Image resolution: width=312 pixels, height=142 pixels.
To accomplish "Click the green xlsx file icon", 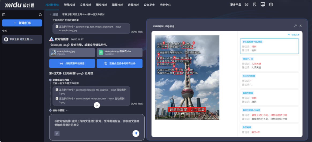I will tap(101, 53).
